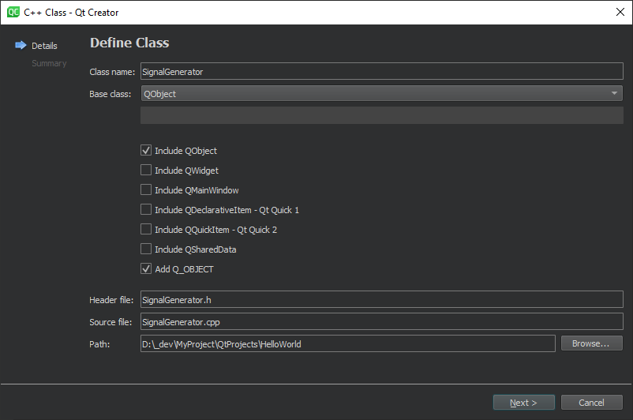Close the C++ Class dialog window

620,12
